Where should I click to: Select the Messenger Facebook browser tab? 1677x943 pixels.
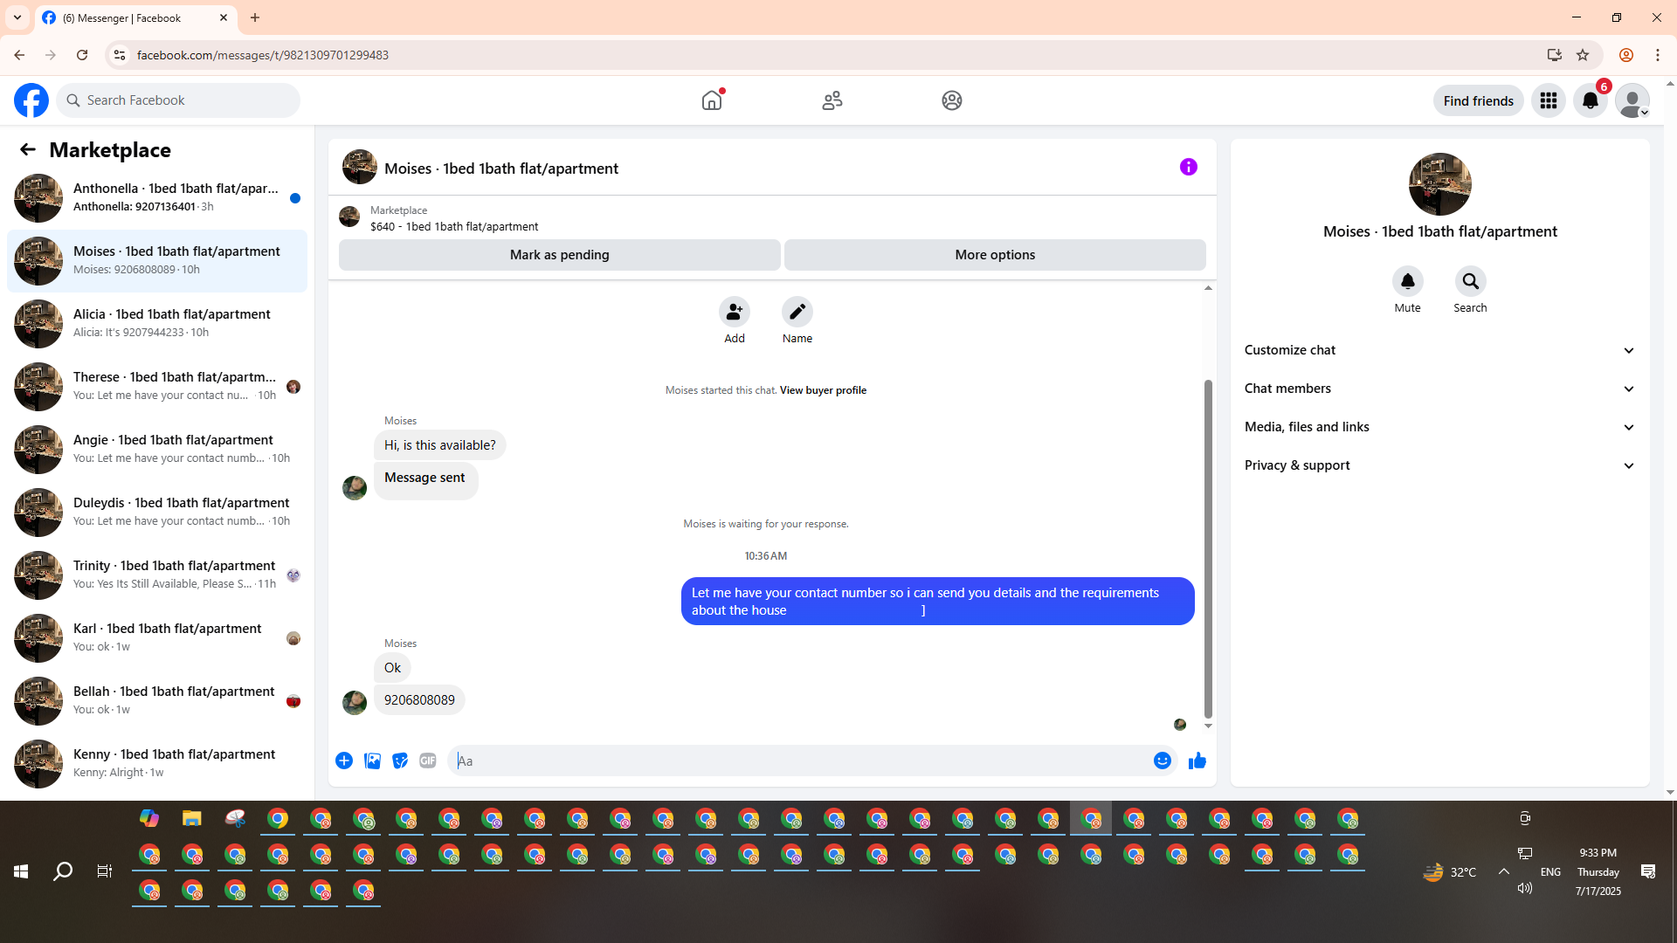pyautogui.click(x=135, y=17)
